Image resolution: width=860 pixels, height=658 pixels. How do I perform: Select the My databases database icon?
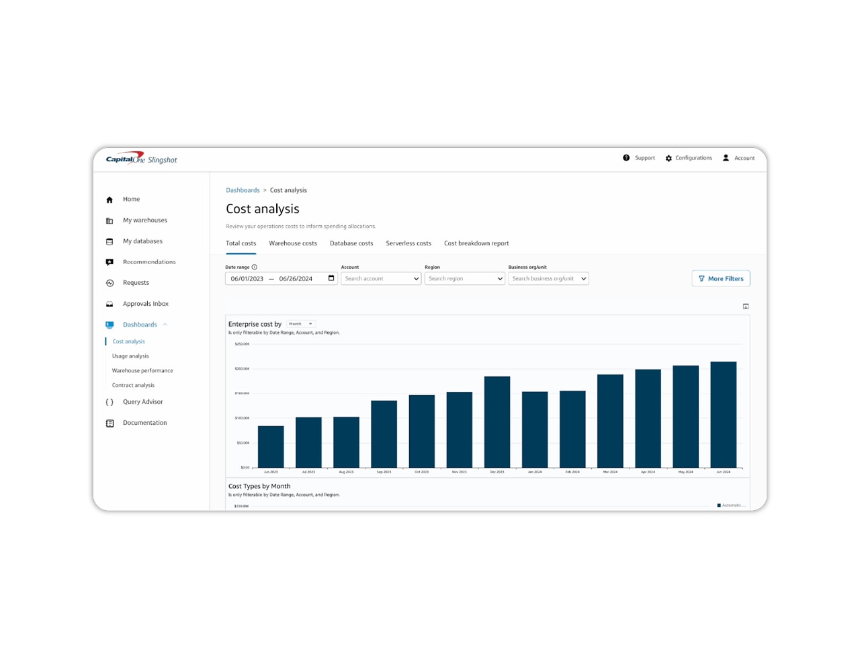(110, 241)
